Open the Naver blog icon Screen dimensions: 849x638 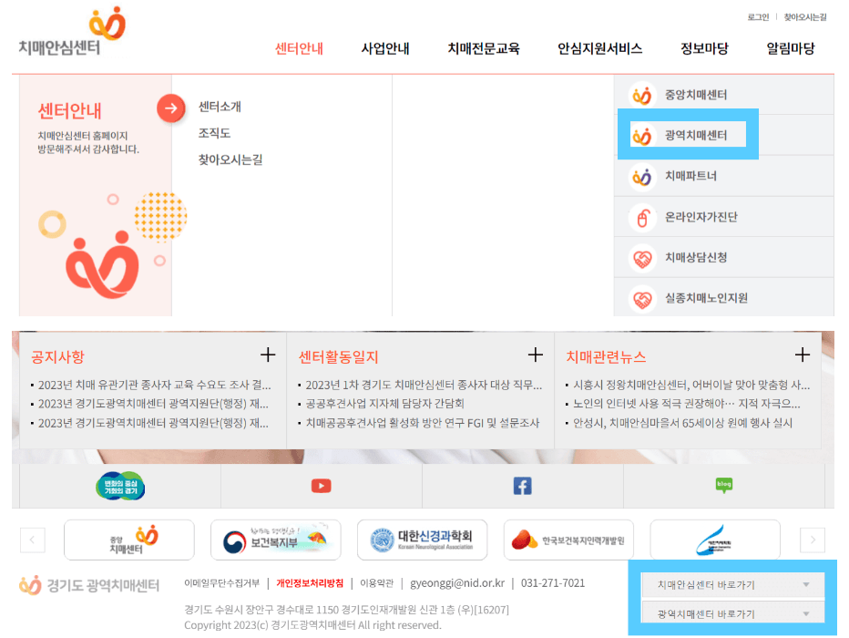coord(722,486)
